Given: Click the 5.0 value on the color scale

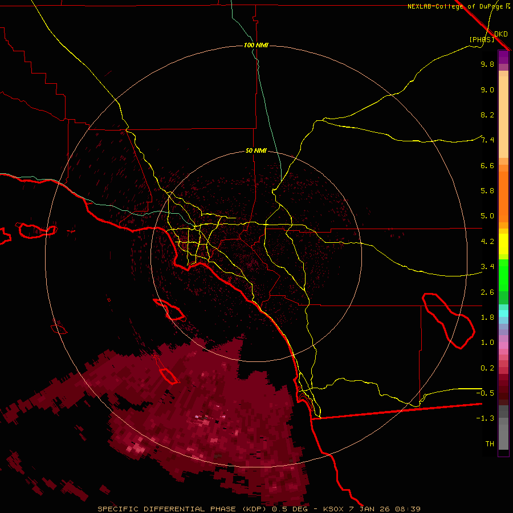Looking at the screenshot, I should (x=487, y=216).
